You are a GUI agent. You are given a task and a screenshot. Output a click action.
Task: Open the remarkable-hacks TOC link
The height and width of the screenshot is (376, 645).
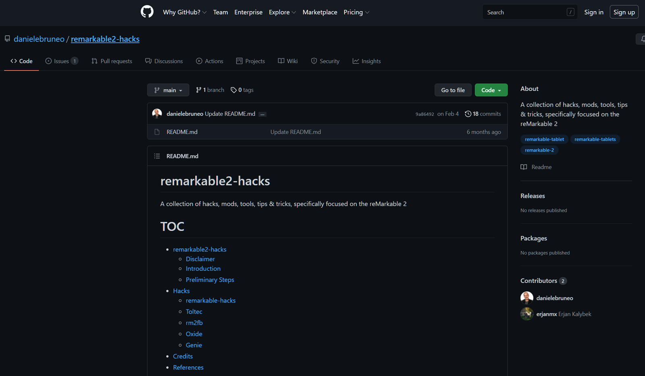click(x=210, y=300)
